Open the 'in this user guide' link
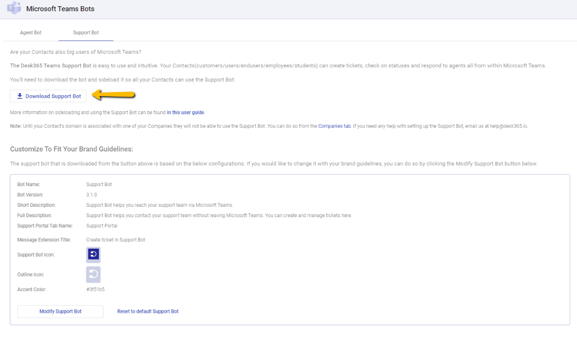 coord(185,113)
